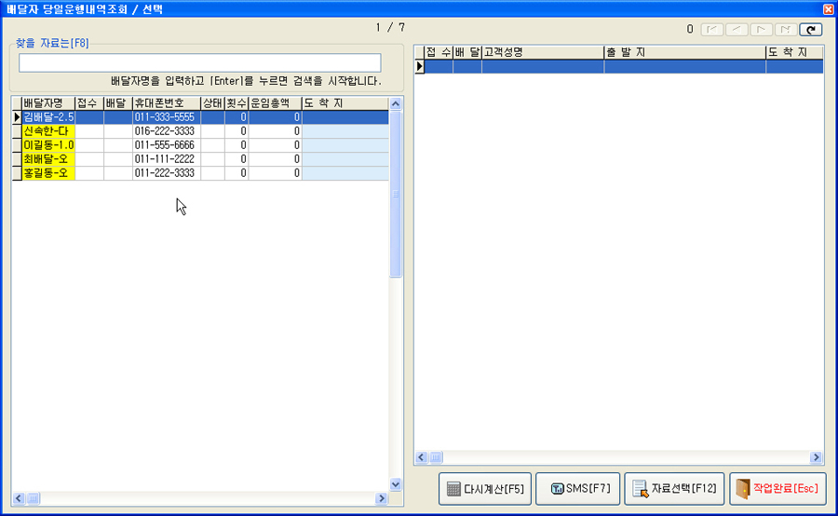Click the right grid's 도착지 column header
This screenshot has width=838, height=516.
click(795, 52)
